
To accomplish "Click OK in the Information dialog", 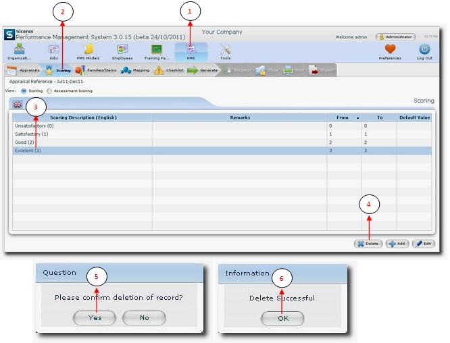I will [x=282, y=318].
